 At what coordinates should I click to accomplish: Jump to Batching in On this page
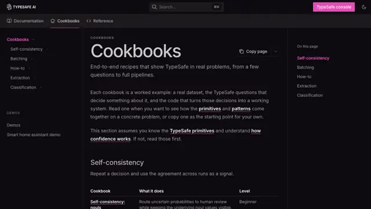point(305,67)
